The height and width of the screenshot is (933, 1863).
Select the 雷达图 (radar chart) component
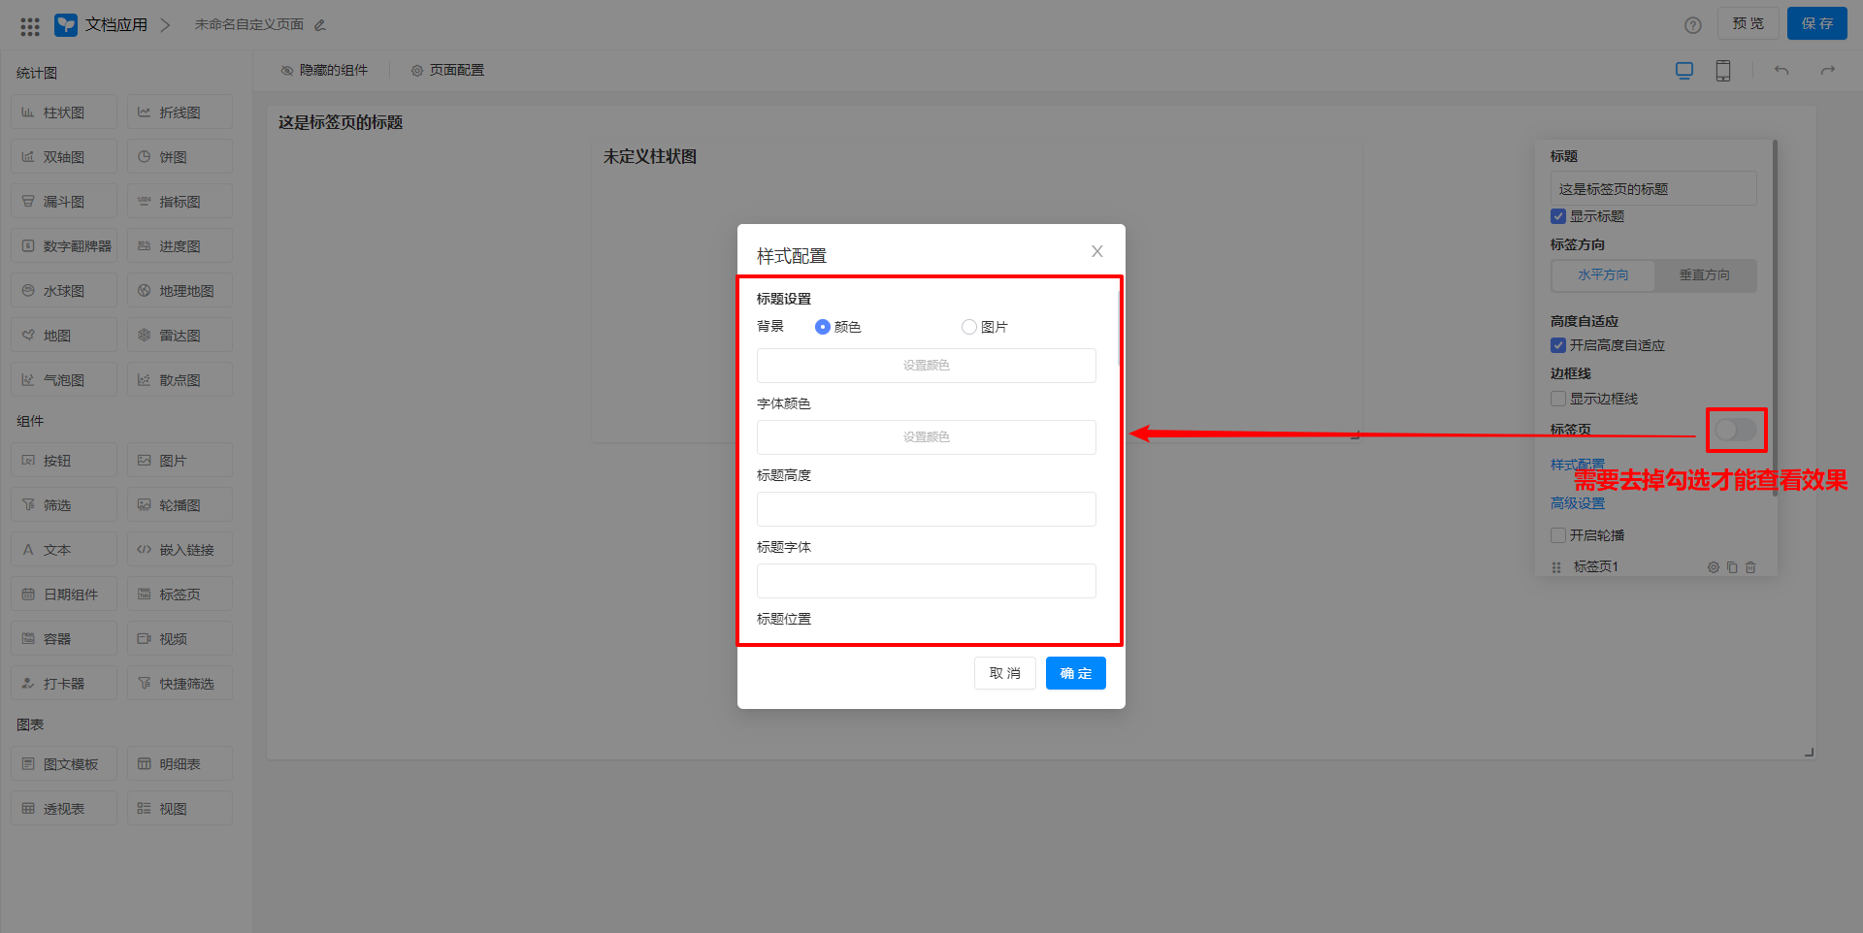click(179, 335)
